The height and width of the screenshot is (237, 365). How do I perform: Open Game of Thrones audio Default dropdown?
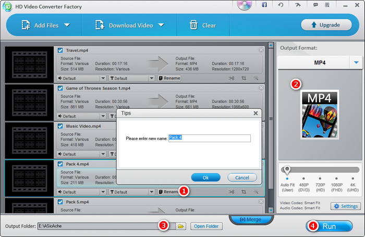pos(81,116)
